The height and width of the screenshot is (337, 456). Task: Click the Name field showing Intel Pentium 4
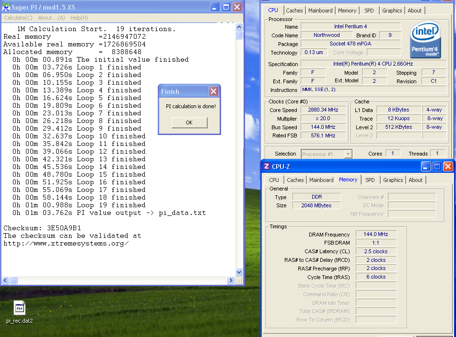(351, 26)
